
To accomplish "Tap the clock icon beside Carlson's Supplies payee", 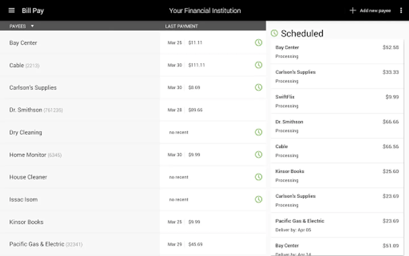I will 258,87.
